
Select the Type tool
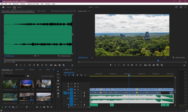pos(58,96)
